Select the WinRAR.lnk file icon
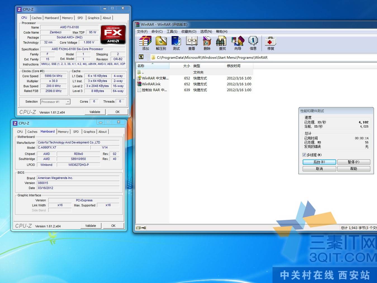 pos(139,84)
